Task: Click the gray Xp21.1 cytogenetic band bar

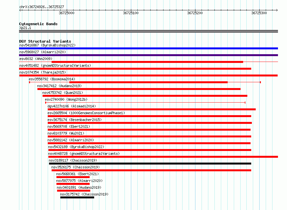Action: coord(148,31)
